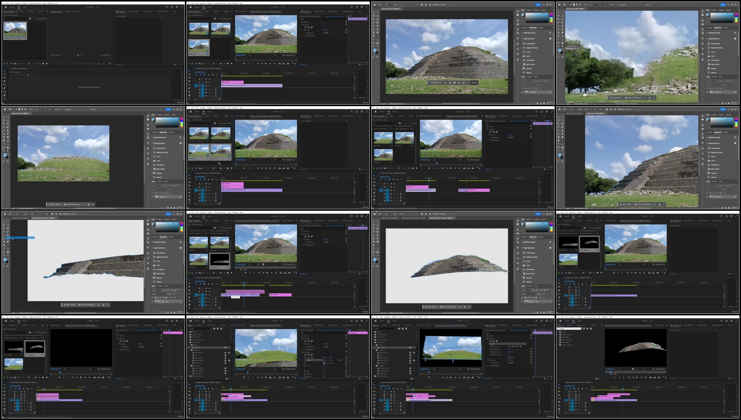Click the Black & White adjustment in the Generative Fill Photoshop window
The height and width of the screenshot is (420, 741).
(529, 64)
